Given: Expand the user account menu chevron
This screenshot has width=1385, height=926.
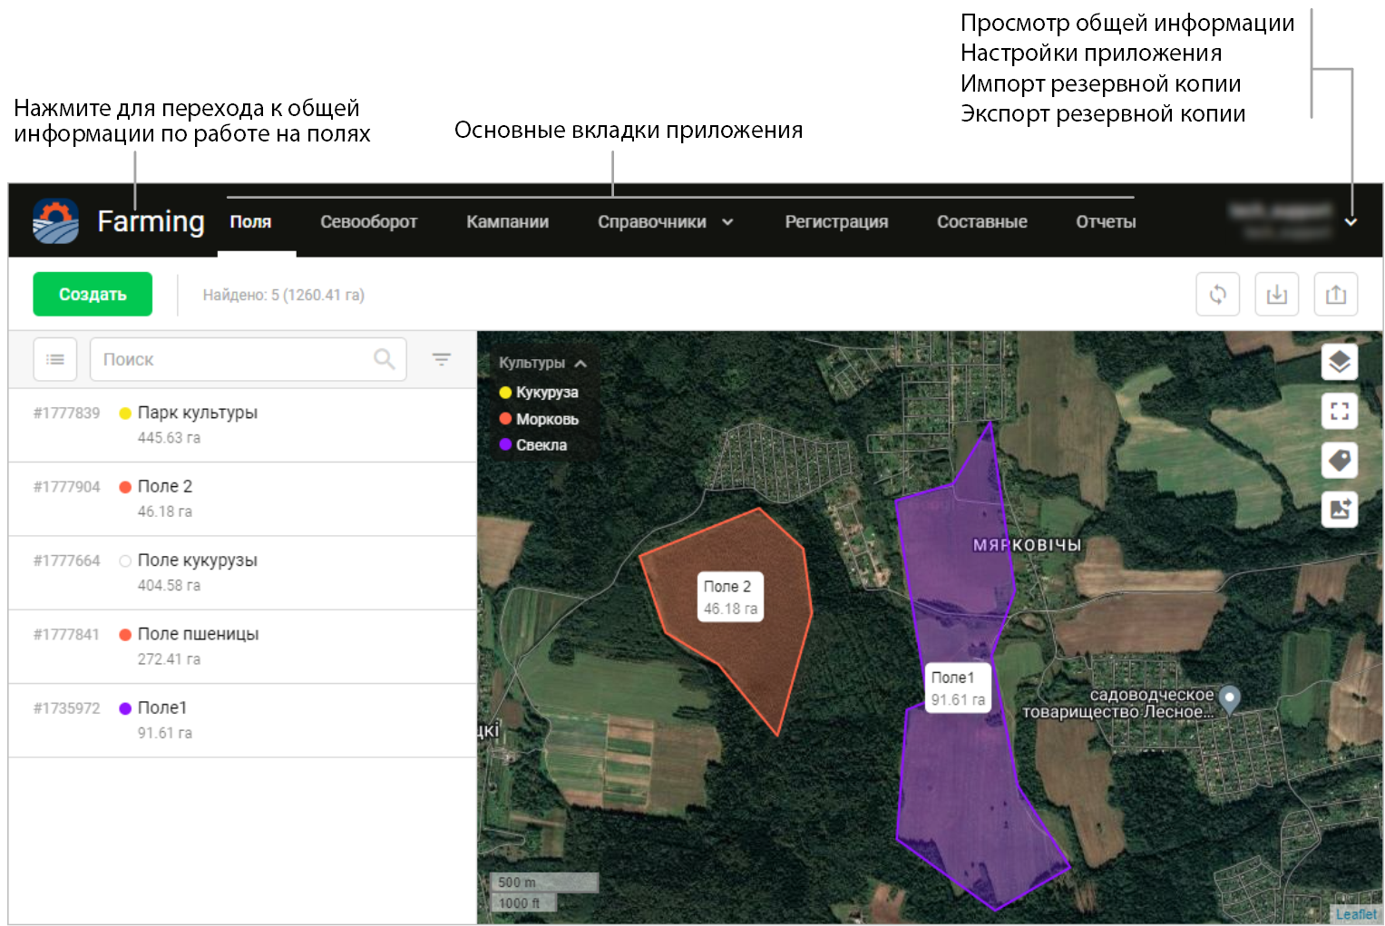Looking at the screenshot, I should (x=1351, y=222).
